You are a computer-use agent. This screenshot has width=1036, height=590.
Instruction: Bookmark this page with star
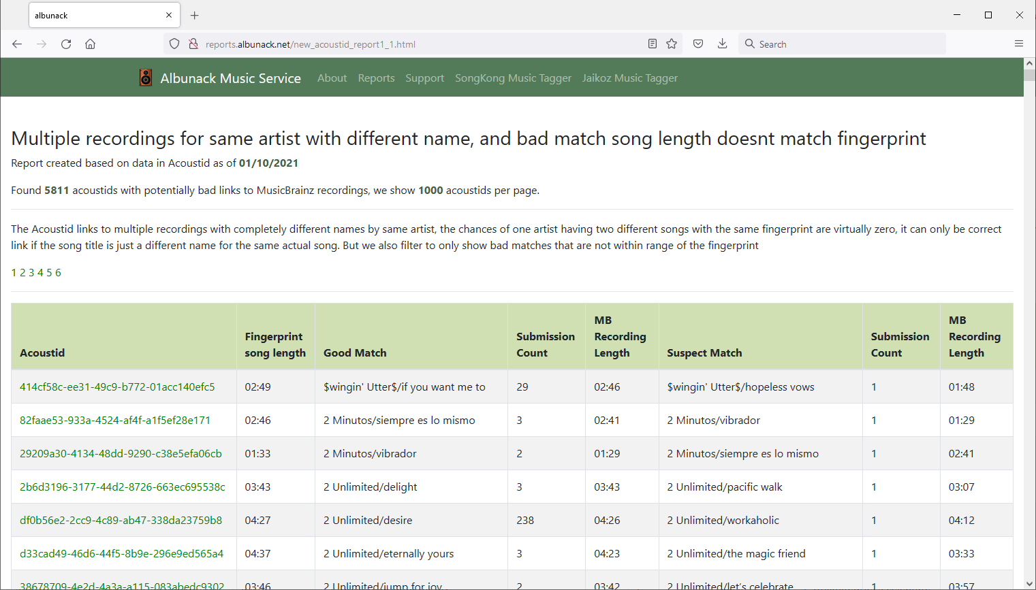point(672,44)
